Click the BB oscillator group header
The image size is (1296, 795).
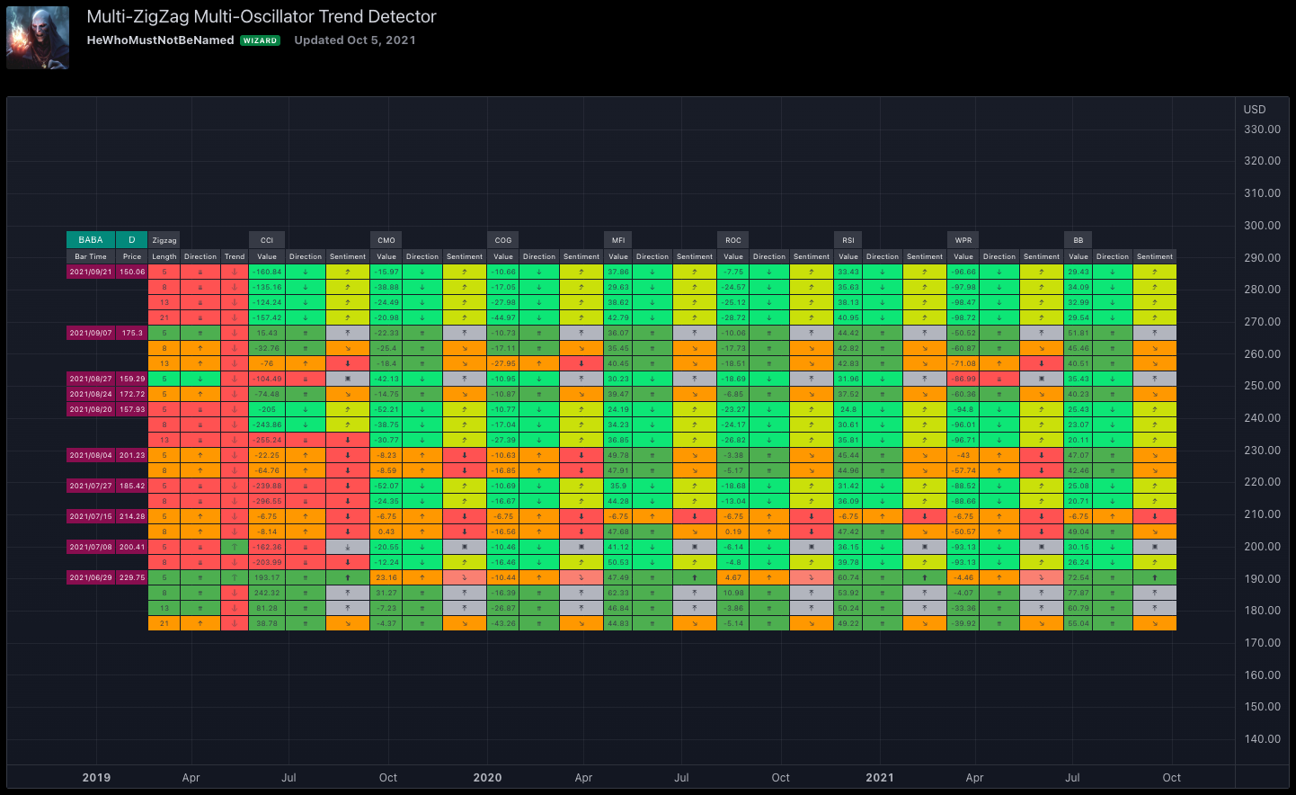[x=1079, y=240]
